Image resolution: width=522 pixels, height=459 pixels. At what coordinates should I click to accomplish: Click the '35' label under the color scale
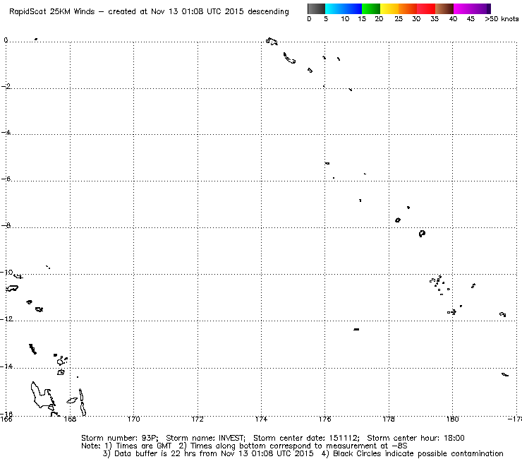[435, 19]
